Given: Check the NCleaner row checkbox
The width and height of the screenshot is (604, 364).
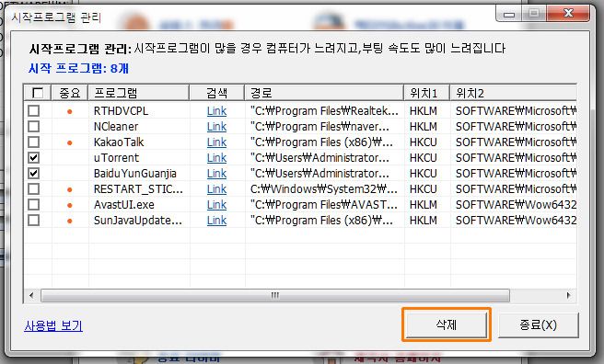Looking at the screenshot, I should (33, 127).
